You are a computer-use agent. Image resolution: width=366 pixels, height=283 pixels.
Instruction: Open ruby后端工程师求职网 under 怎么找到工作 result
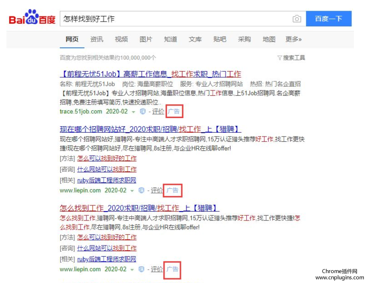tap(107, 259)
